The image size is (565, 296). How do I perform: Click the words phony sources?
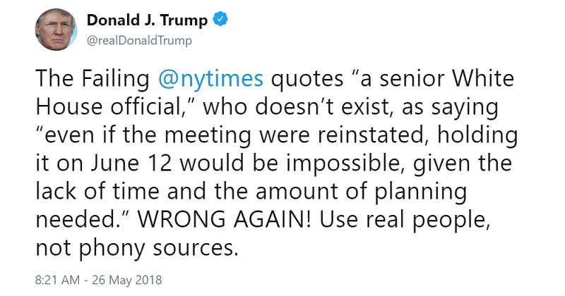click(x=158, y=247)
